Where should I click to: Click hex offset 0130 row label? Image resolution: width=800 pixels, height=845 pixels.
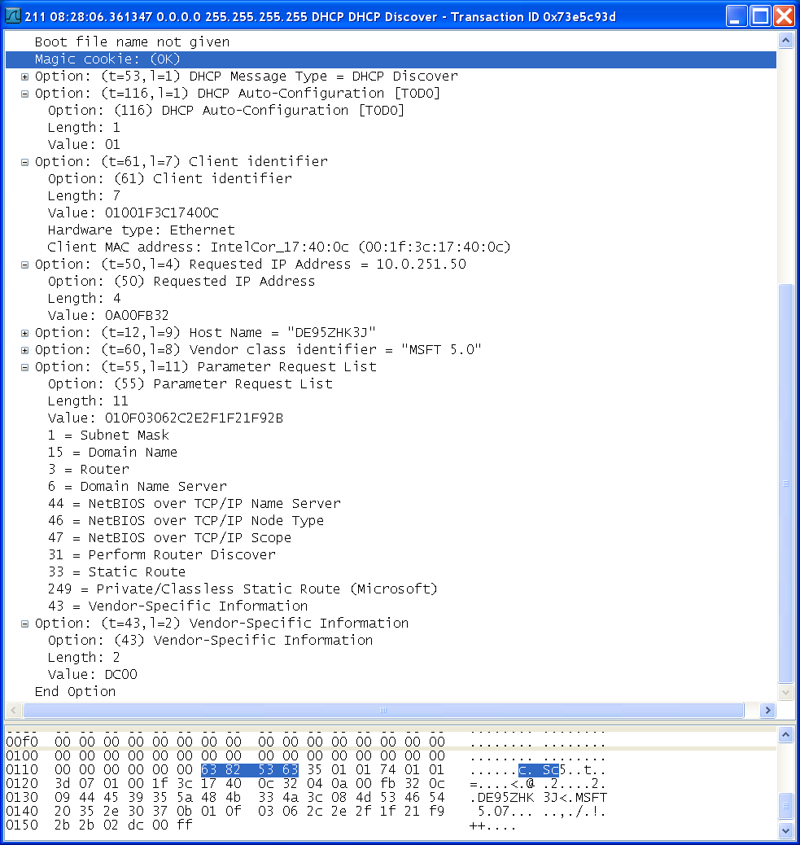(22, 798)
